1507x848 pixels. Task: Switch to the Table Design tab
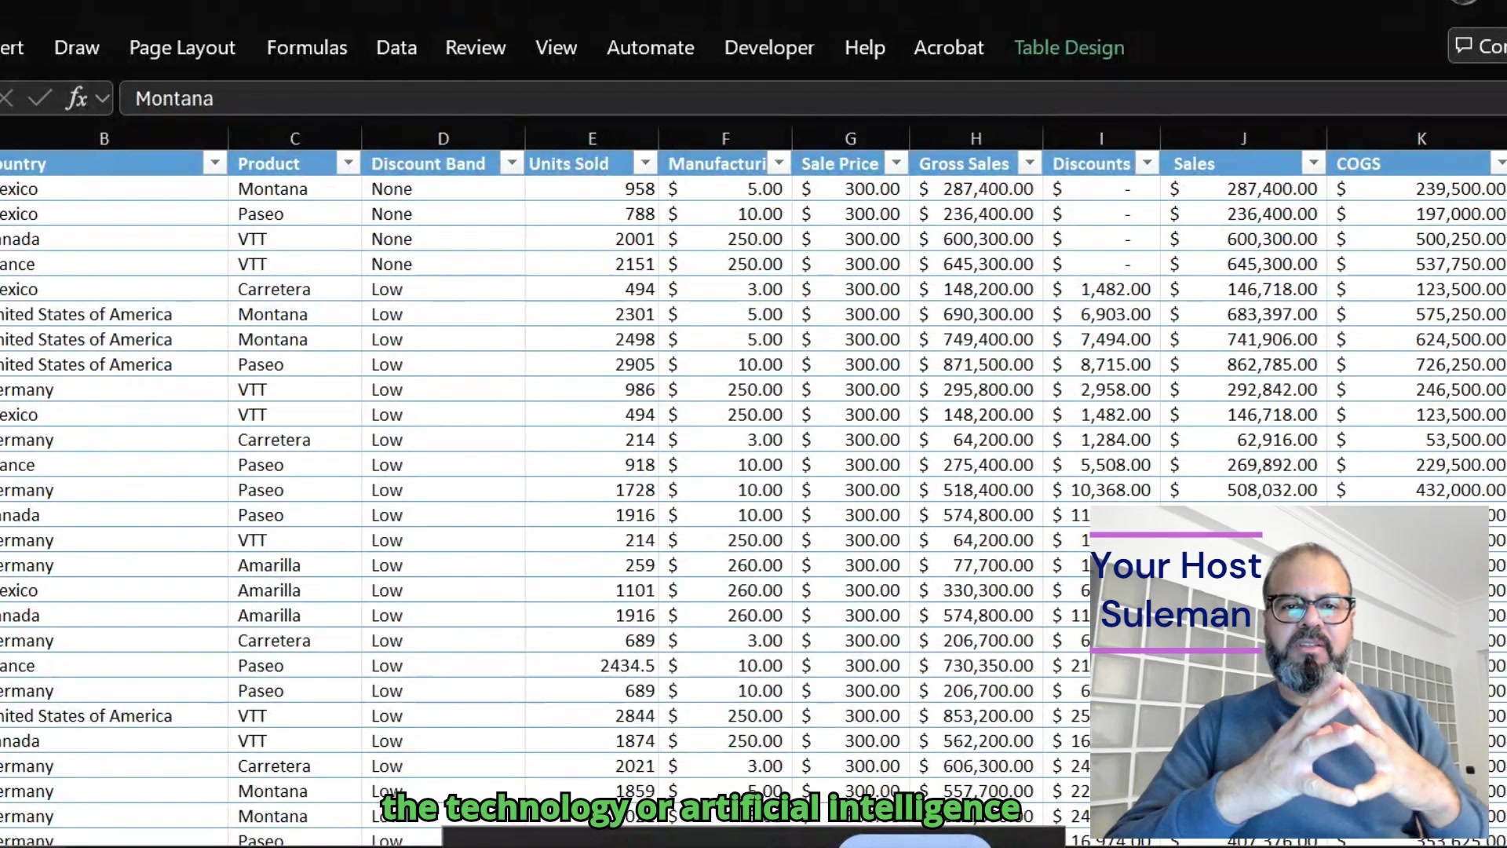coord(1069,48)
